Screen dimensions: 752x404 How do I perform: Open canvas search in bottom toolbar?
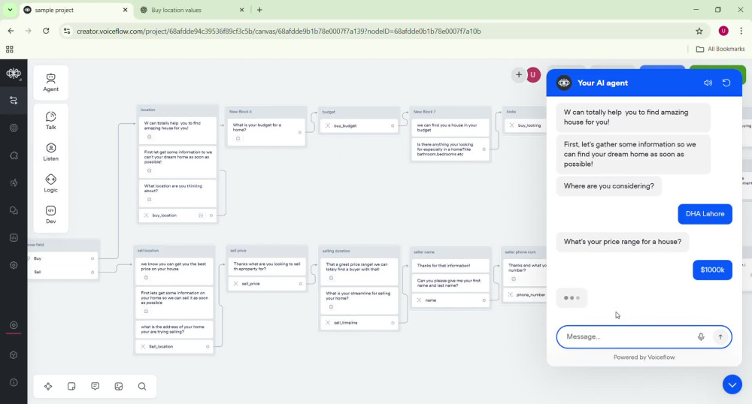[x=142, y=386]
